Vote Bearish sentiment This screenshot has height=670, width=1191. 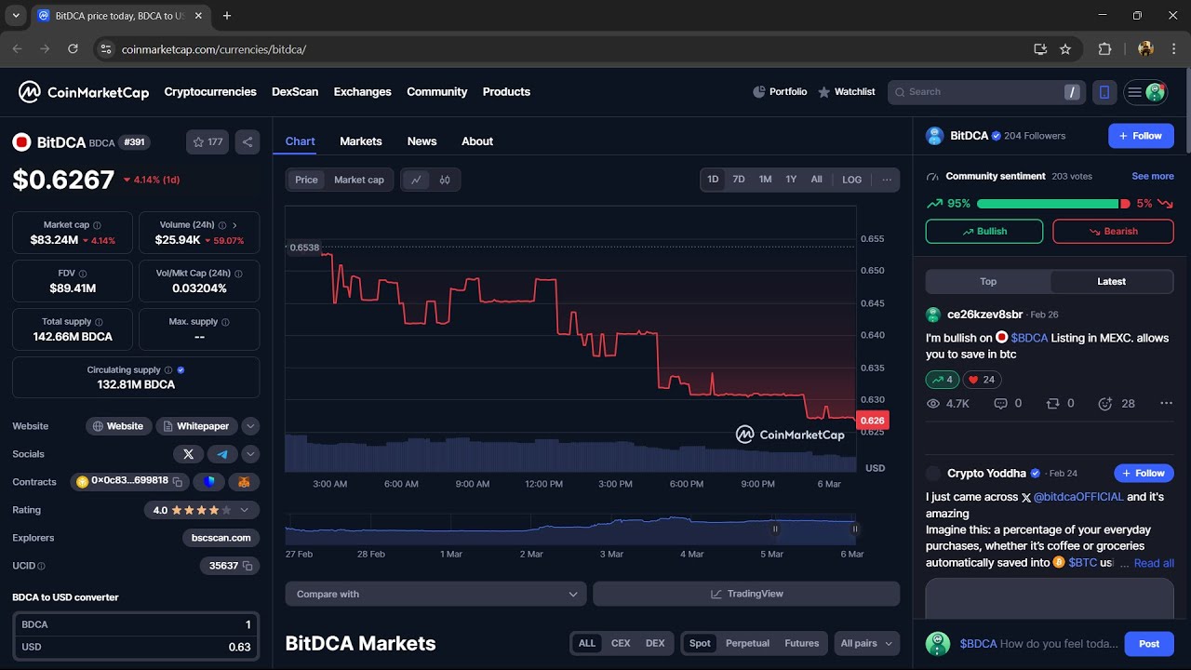(x=1113, y=232)
